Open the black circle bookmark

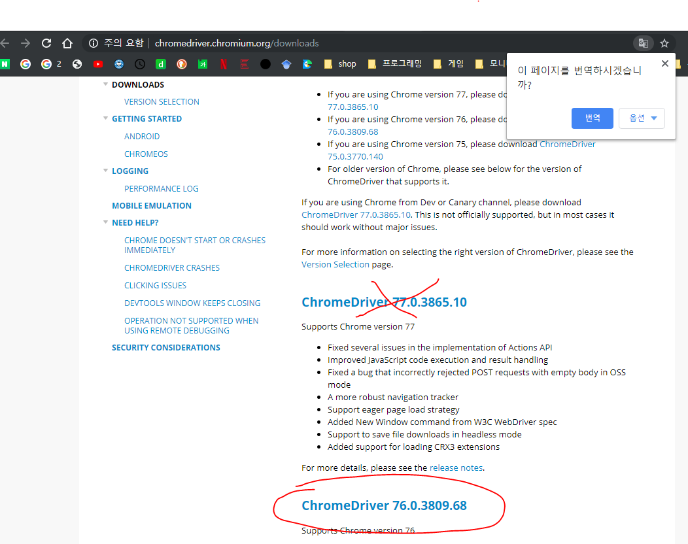point(266,64)
